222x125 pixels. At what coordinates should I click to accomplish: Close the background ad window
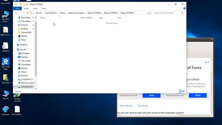(212, 40)
